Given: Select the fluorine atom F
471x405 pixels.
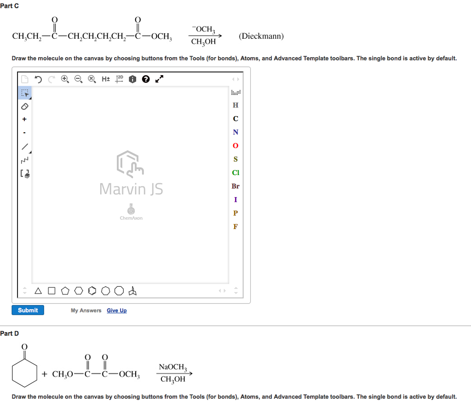Looking at the screenshot, I should pos(235,227).
